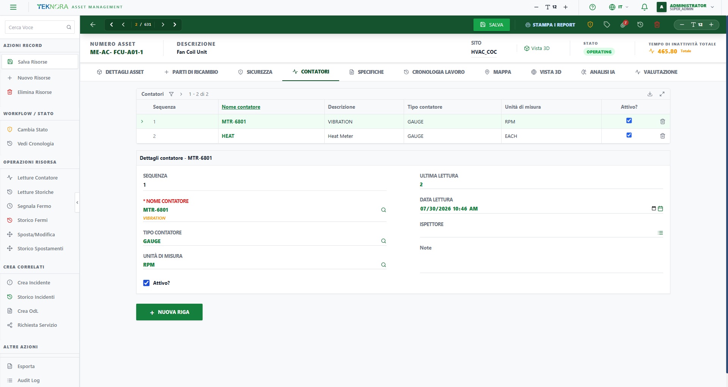Viewport: 728px width, 387px height.
Task: Switch to Specifiche tab
Action: (366, 72)
